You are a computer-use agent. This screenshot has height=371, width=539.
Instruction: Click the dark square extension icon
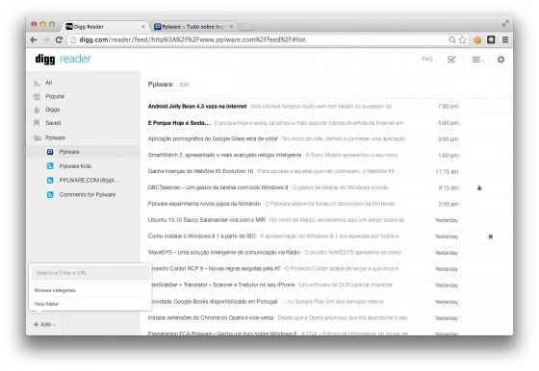491,39
